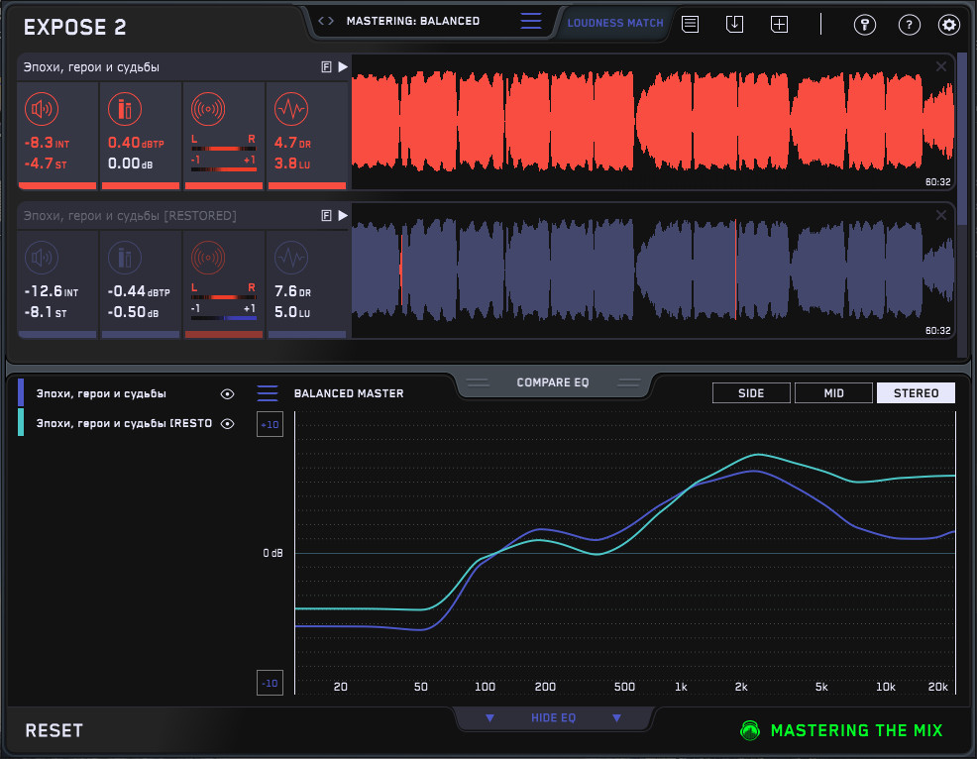Click loudness icon of first track
The image size is (977, 759).
pyautogui.click(x=41, y=108)
